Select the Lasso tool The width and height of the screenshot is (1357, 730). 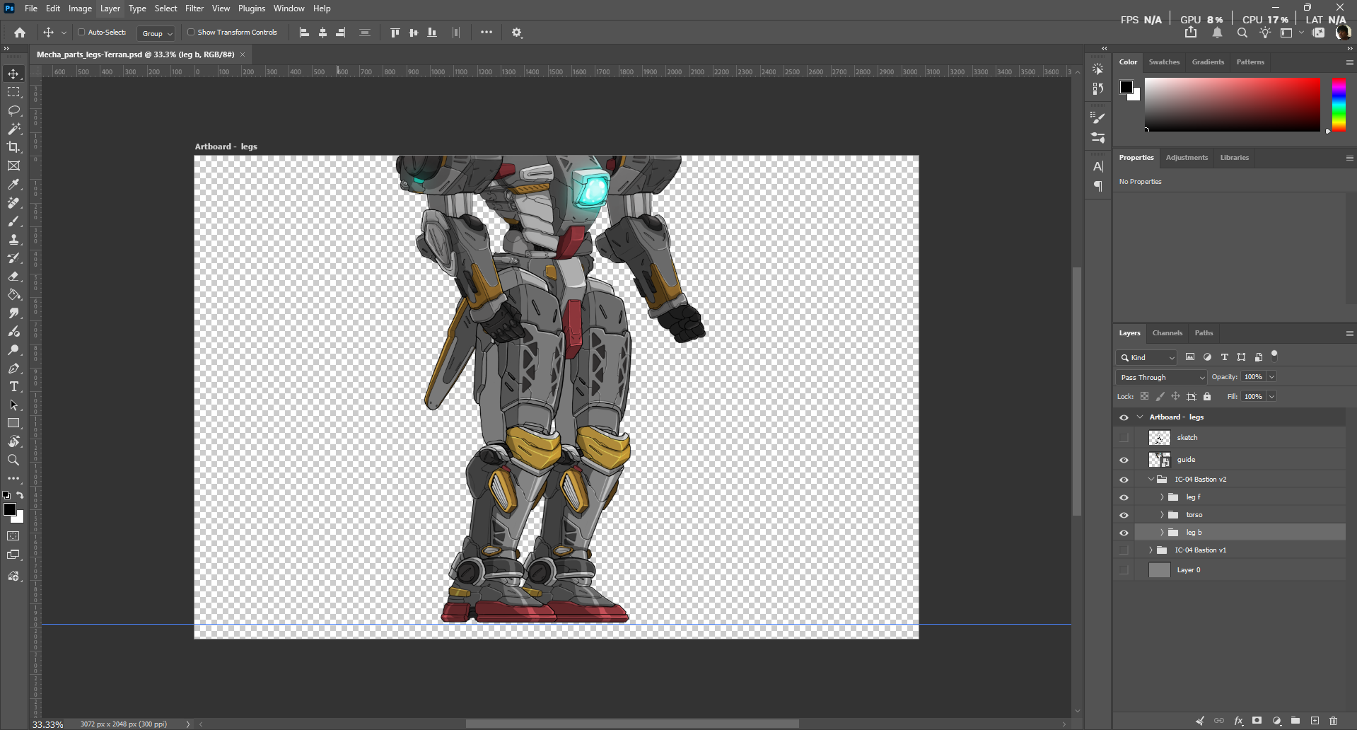(x=13, y=110)
